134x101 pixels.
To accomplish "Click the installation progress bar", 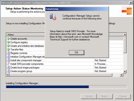I will (66, 87).
